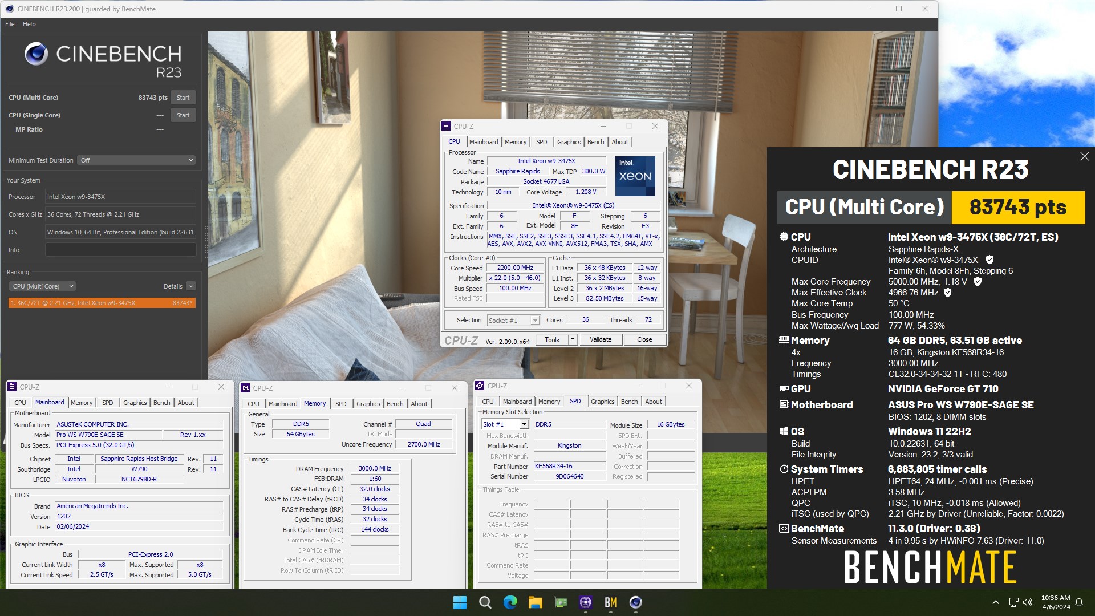
Task: Select Bench tab in the Mainboard CPU-Z window
Action: coord(162,403)
